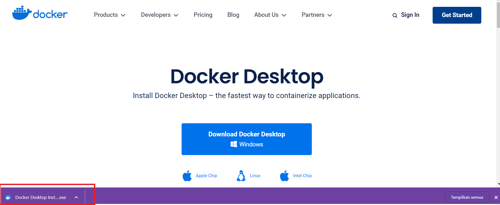This screenshot has width=500, height=205.
Task: Click the Intel Chip apple icon
Action: point(284,176)
